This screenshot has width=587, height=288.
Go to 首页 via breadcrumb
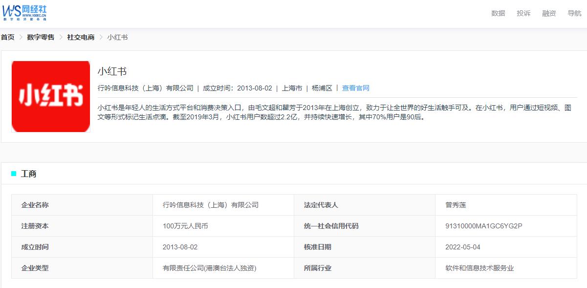(8, 37)
